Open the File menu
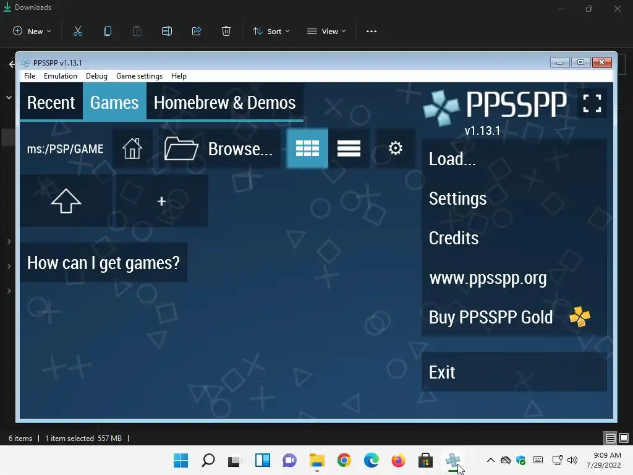Viewport: 633px width, 475px height. [30, 76]
